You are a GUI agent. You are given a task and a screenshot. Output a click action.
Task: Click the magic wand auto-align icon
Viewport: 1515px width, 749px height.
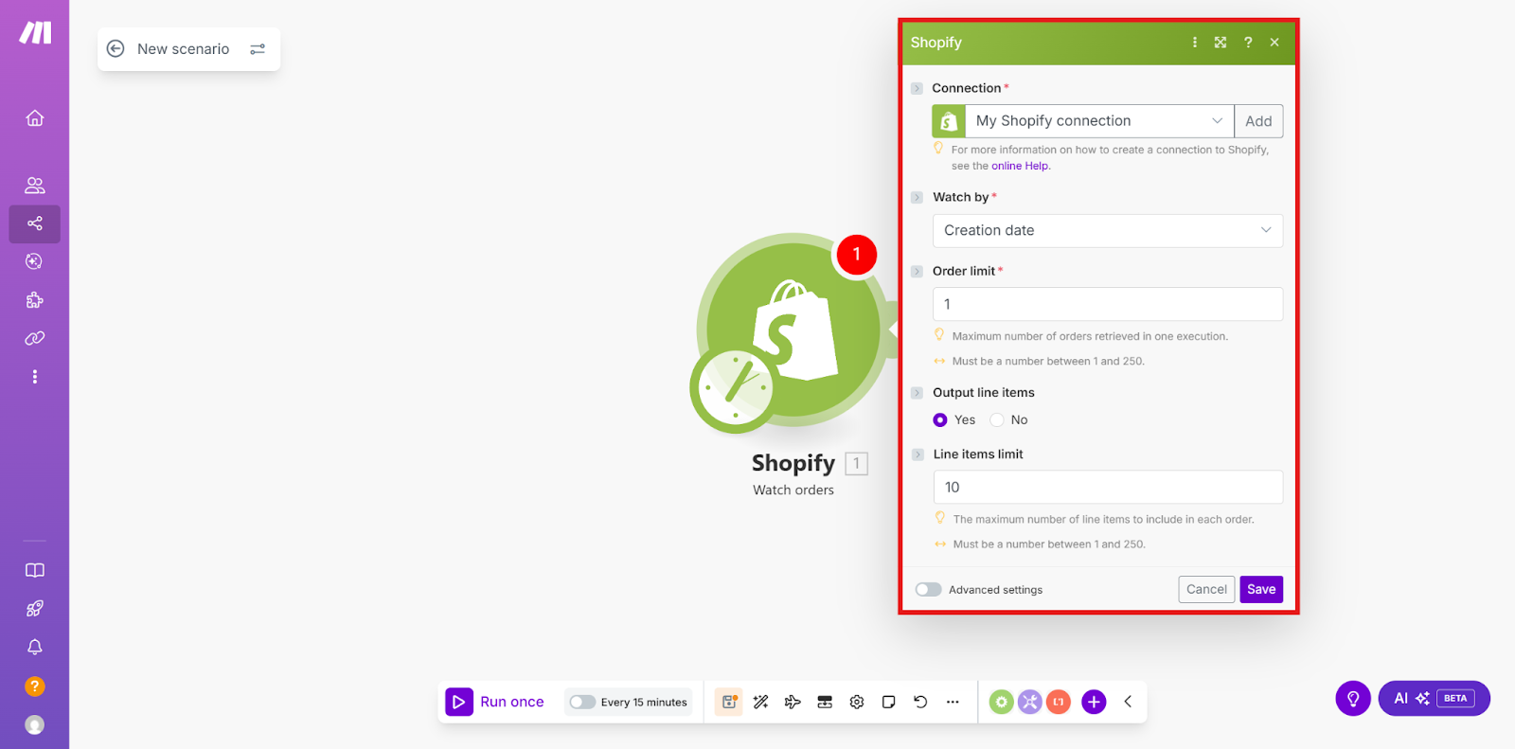coord(760,702)
